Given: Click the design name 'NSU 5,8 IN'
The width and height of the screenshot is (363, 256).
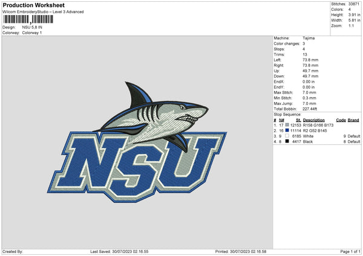Looking at the screenshot, I should pyautogui.click(x=32, y=27).
